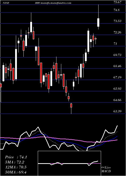The width and height of the screenshot is (126, 176).
Task: Click the NYSE exchange label
Action: click(x=6, y=3)
